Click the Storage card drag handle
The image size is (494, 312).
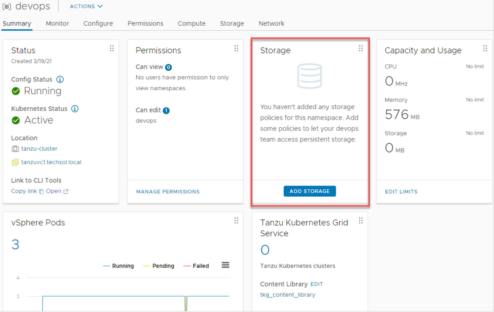click(361, 48)
